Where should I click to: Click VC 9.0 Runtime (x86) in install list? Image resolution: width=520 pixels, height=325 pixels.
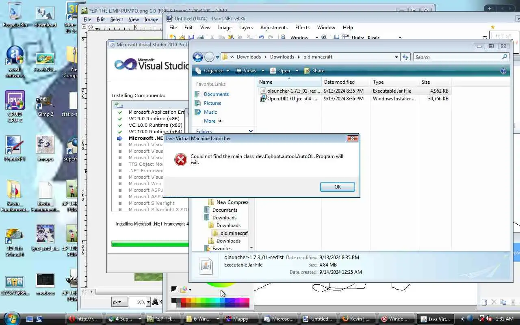pyautogui.click(x=154, y=119)
